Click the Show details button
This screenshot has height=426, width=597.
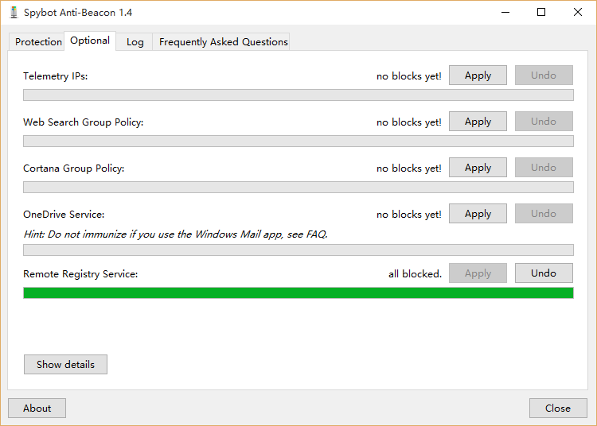[65, 365]
